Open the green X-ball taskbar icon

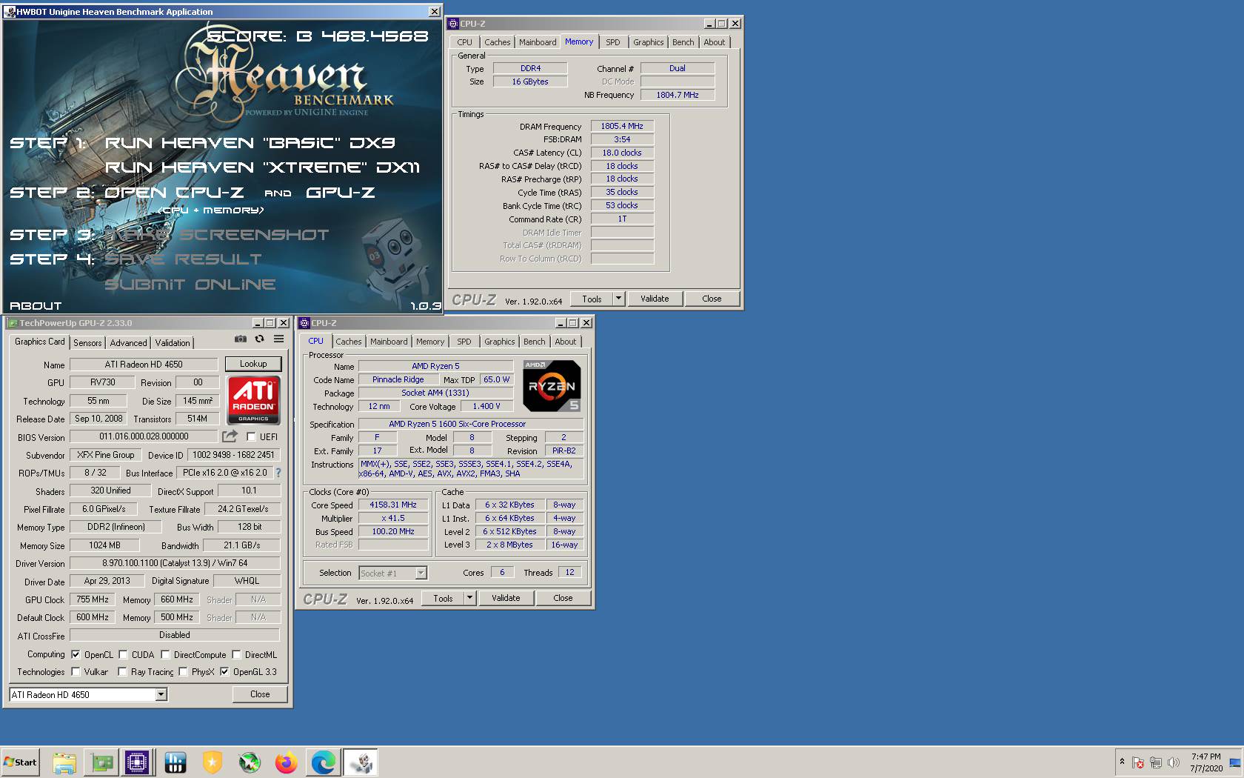pyautogui.click(x=250, y=762)
